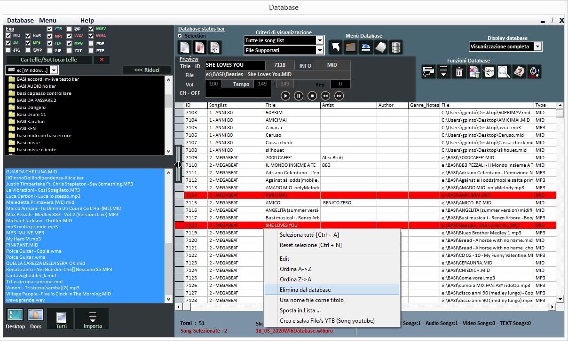Click the database cylinder icon

click(396, 47)
